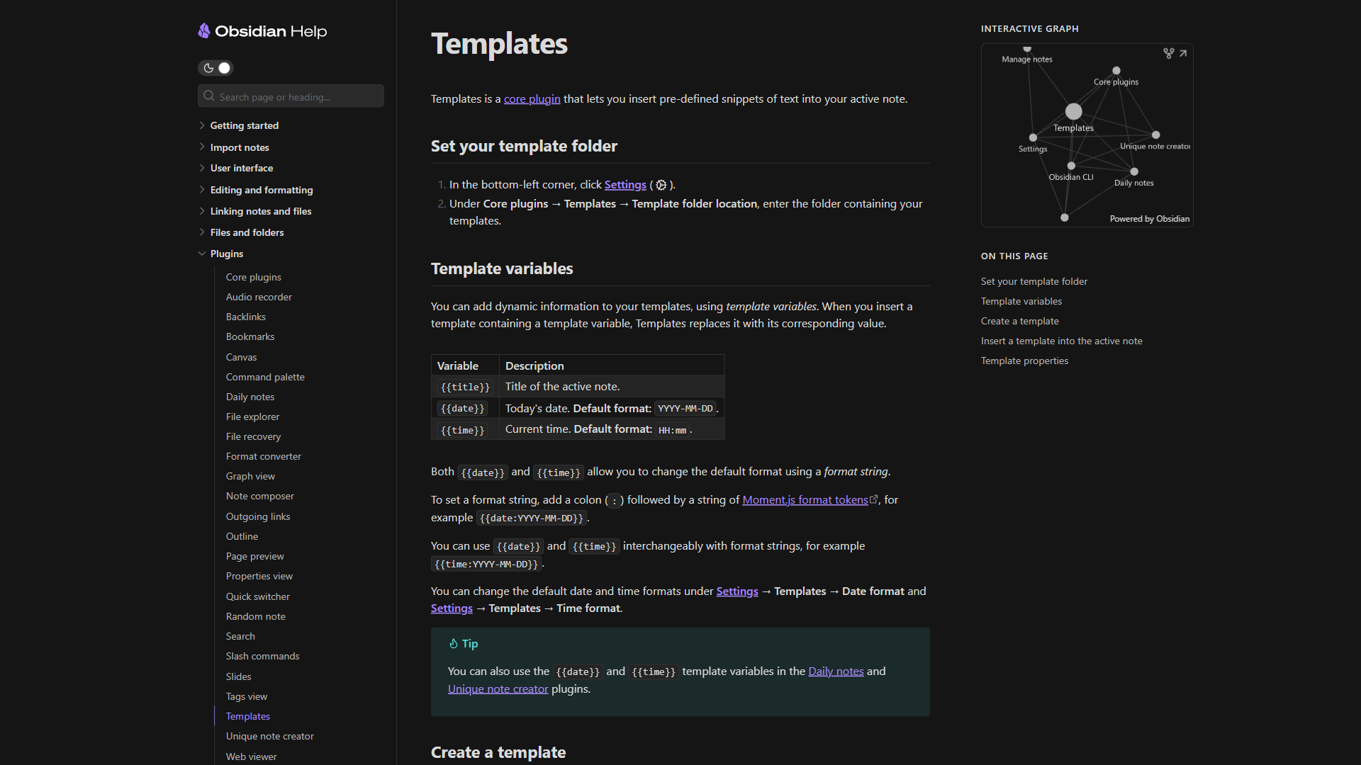Click the Tip flame icon

(x=454, y=644)
